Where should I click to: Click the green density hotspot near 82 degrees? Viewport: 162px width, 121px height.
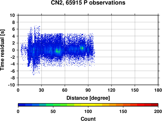pos(82,48)
